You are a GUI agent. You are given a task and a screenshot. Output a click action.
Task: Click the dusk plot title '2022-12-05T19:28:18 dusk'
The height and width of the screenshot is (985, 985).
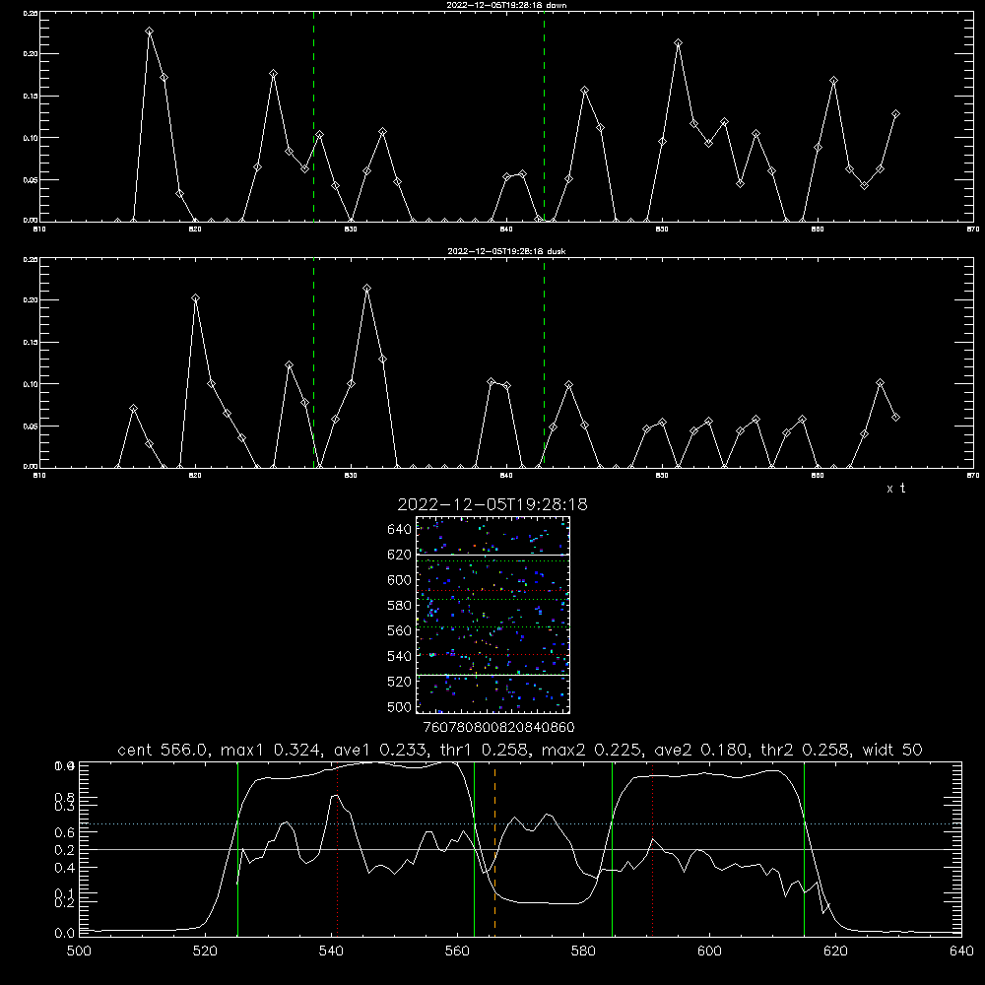coord(506,251)
